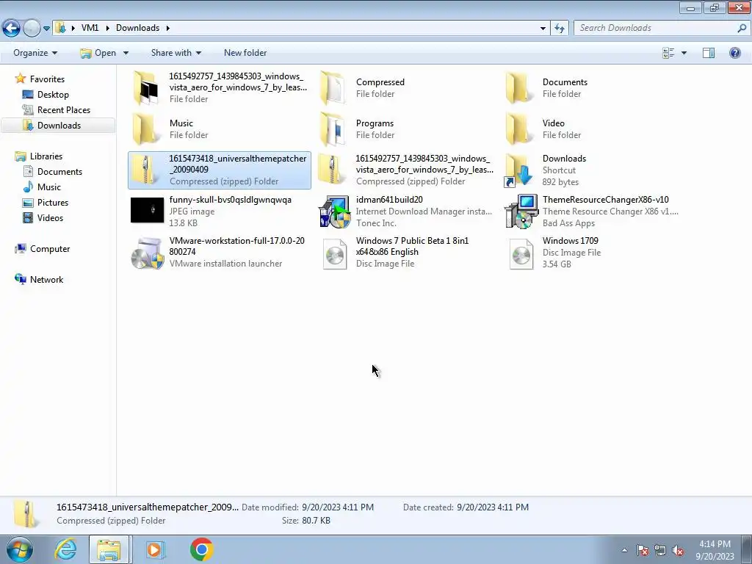The image size is (752, 564).
Task: Select the Music folder icon in file list
Action: pyautogui.click(x=146, y=129)
